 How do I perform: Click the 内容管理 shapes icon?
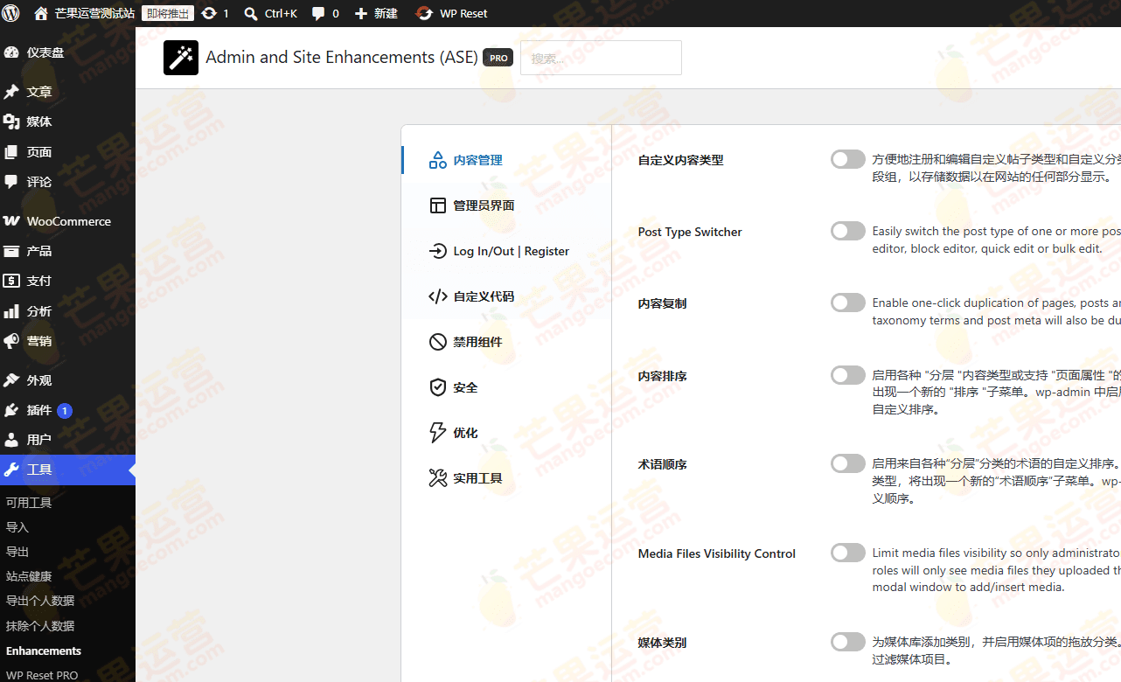(438, 160)
